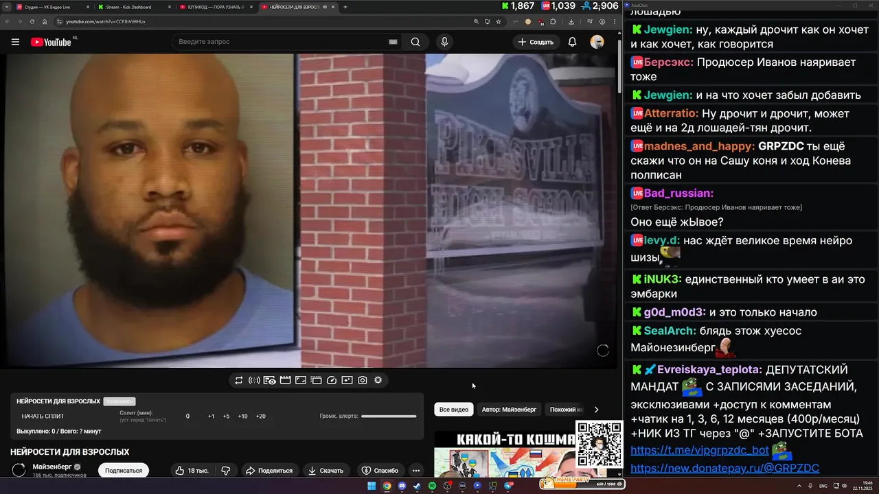This screenshot has width=879, height=494.
Task: Add +10 minutes to split
Action: [243, 416]
